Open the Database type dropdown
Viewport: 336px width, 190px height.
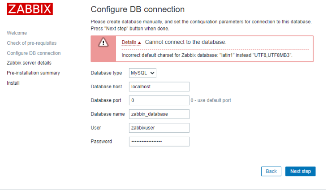[142, 73]
